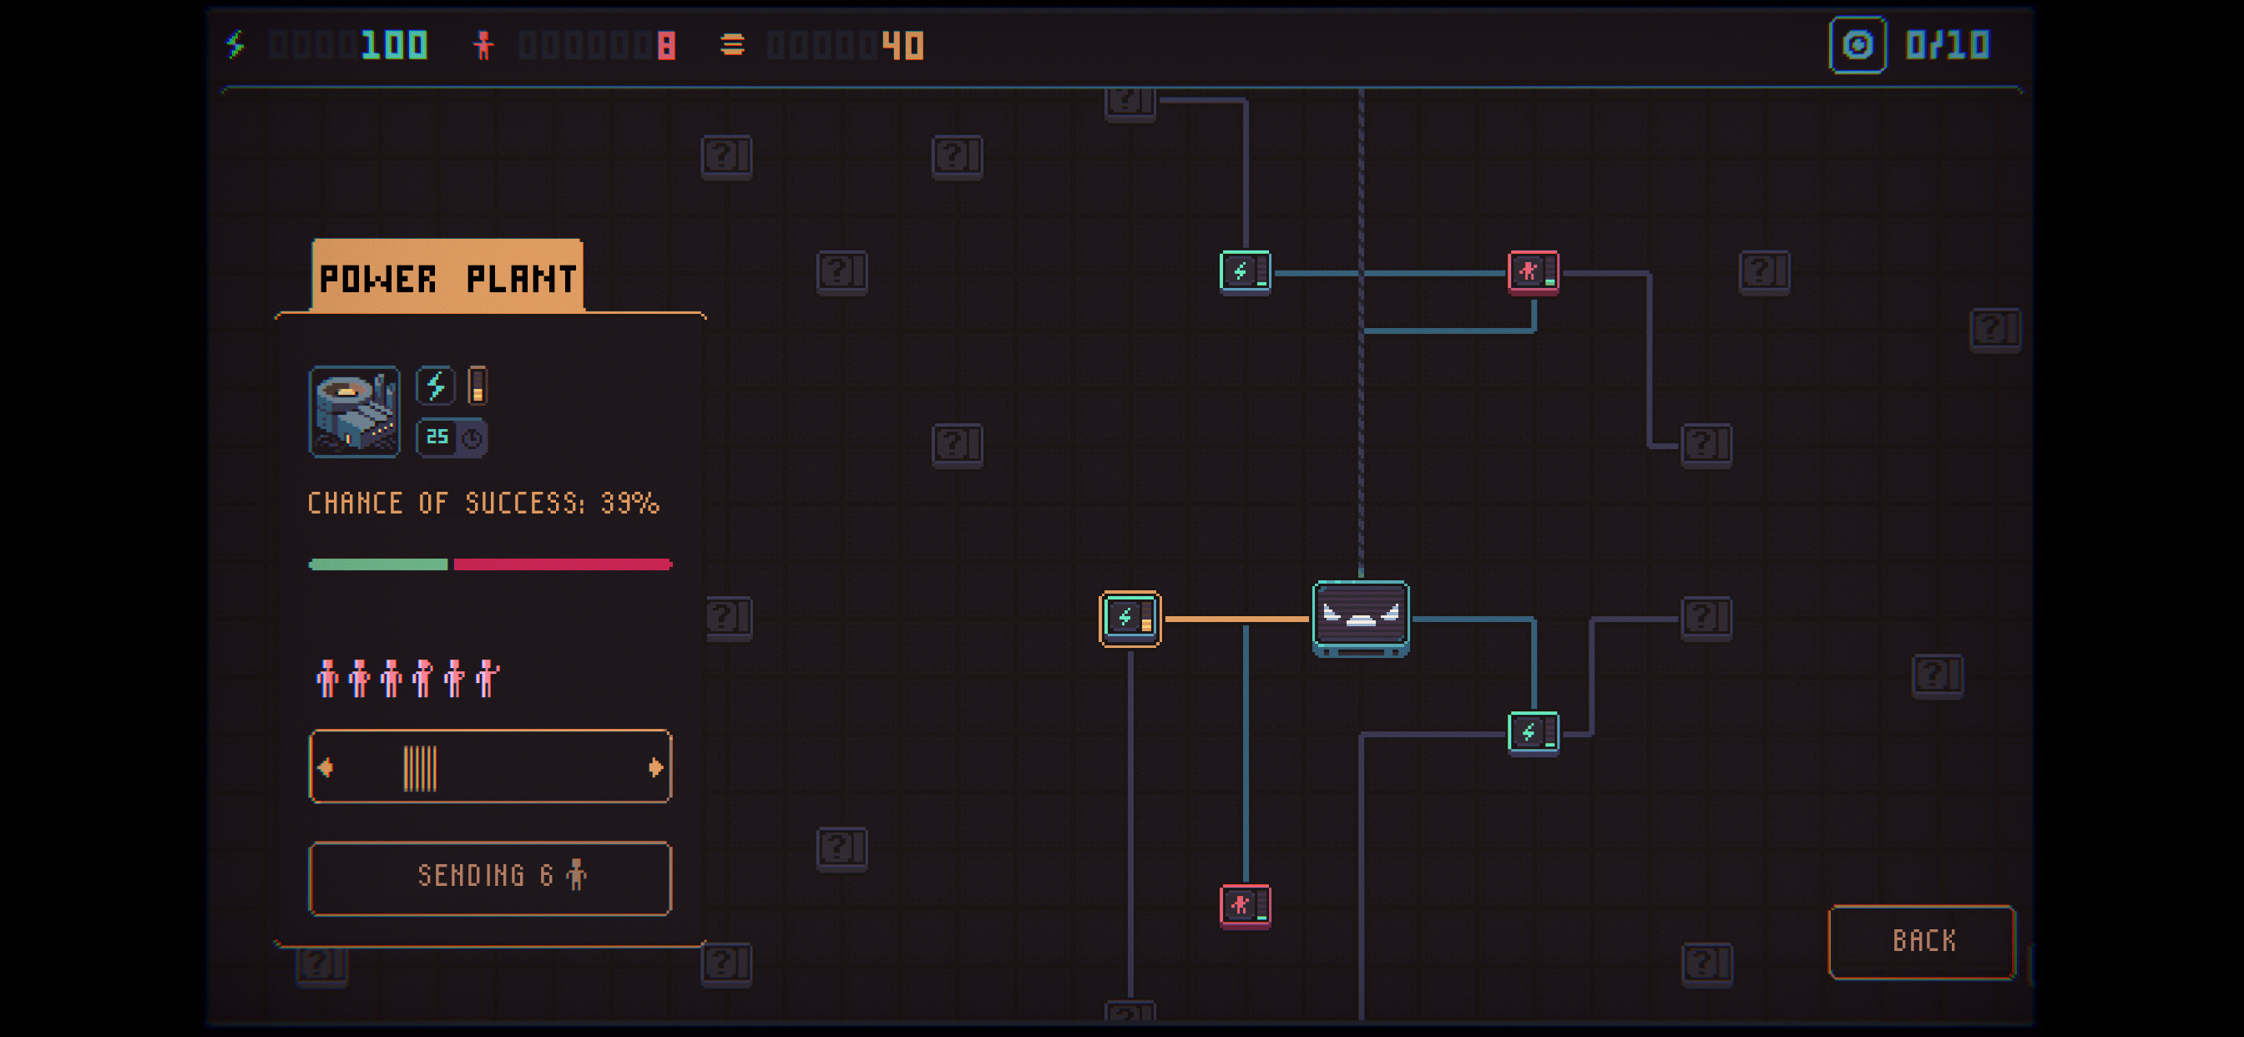The height and width of the screenshot is (1037, 2244).
Task: Increase survivors with right slider arrow
Action: coord(655,766)
